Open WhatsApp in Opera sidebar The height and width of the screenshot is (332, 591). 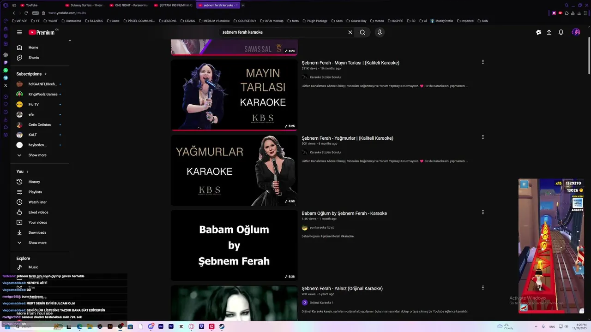[6, 70]
